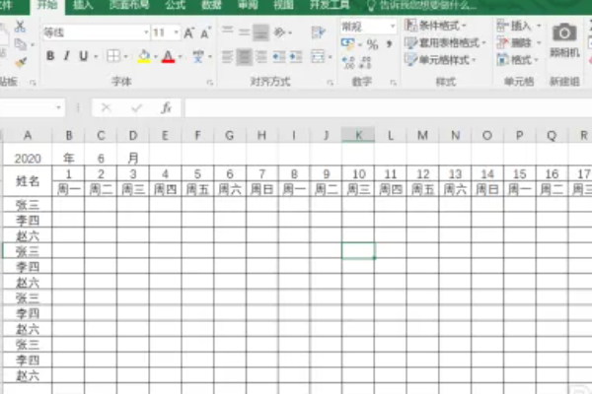Screen dimensions: 592x394
Task: Open the 视图 ribbon tab
Action: 283,5
